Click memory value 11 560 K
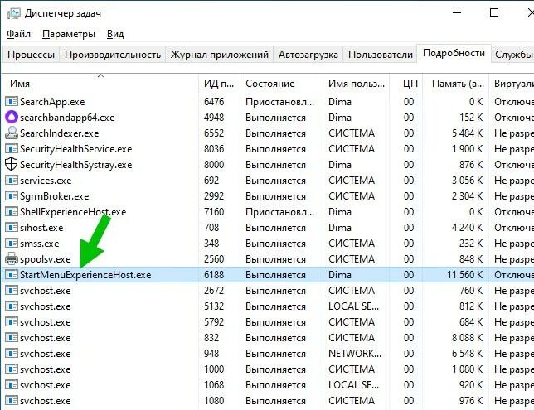This screenshot has height=410, width=534. point(465,275)
